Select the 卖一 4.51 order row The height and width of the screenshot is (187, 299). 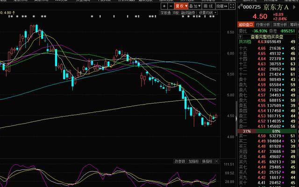coord(267,126)
